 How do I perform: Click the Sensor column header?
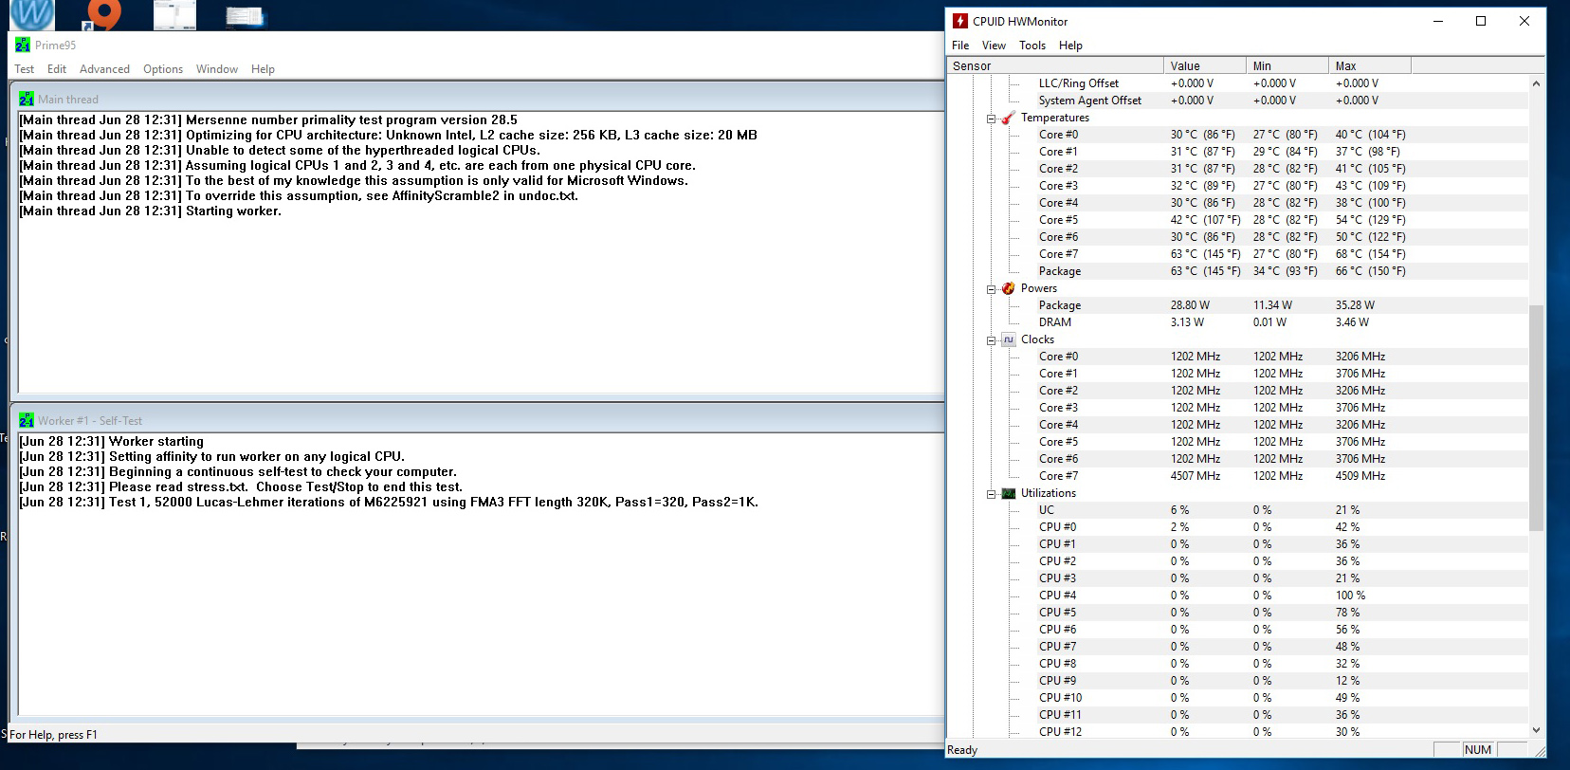(1054, 65)
